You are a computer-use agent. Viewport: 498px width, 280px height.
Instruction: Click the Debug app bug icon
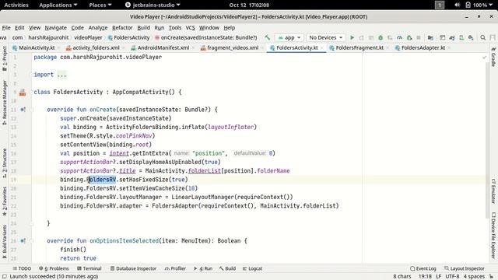(x=381, y=37)
